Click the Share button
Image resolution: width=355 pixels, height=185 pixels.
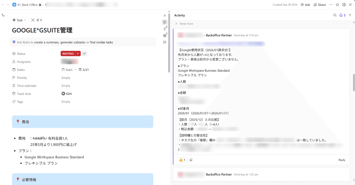point(319,5)
